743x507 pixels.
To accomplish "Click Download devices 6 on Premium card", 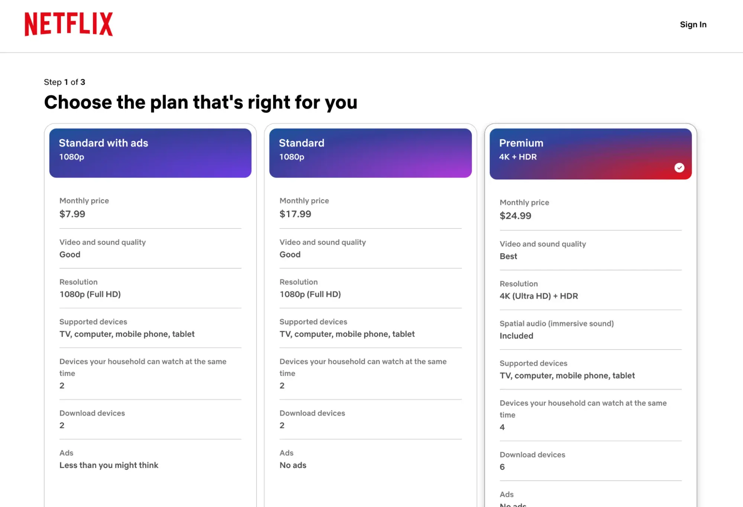I will click(x=532, y=461).
